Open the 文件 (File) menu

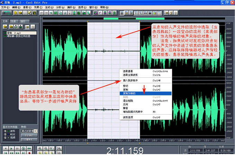[5, 7]
